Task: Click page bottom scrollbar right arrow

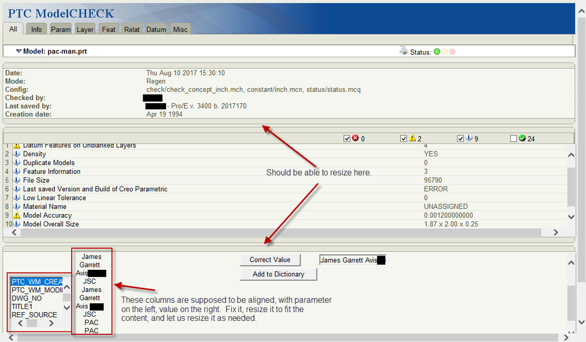Action: [566, 338]
